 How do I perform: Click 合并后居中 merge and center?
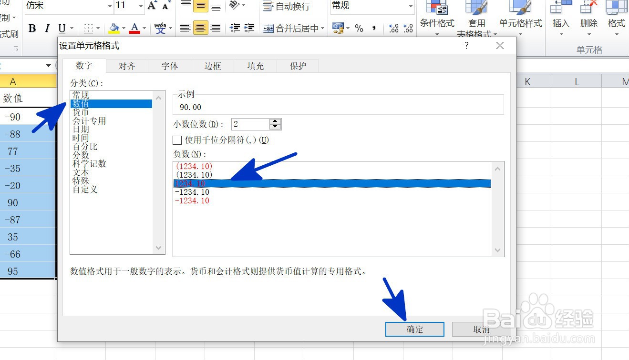point(290,29)
